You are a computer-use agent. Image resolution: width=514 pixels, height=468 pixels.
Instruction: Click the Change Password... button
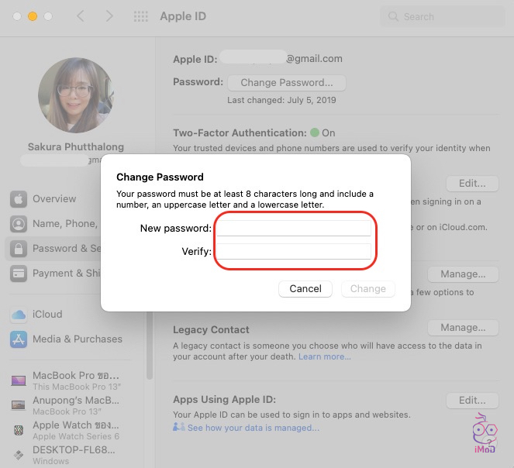click(286, 83)
